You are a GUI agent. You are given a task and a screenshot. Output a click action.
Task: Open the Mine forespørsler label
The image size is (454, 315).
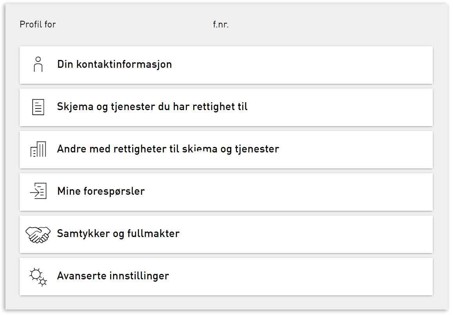tap(101, 192)
